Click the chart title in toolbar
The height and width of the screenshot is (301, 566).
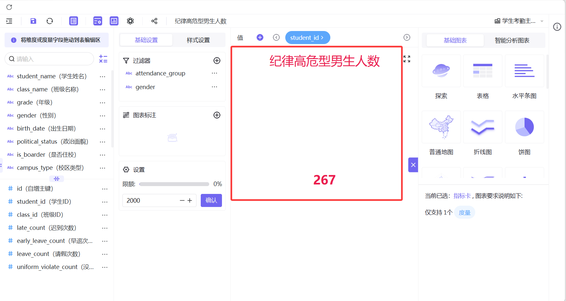pos(200,21)
